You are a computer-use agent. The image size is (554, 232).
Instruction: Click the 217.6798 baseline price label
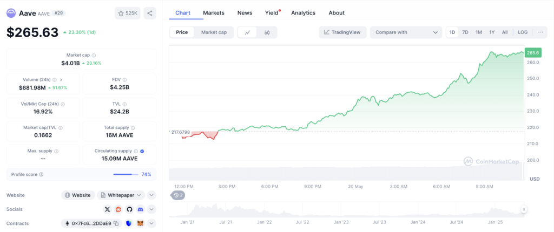[181, 132]
